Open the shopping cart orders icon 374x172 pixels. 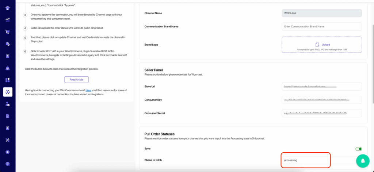8,32
